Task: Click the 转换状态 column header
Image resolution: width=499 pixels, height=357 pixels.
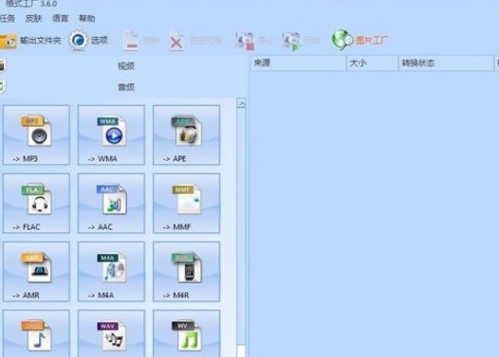Action: 446,62
